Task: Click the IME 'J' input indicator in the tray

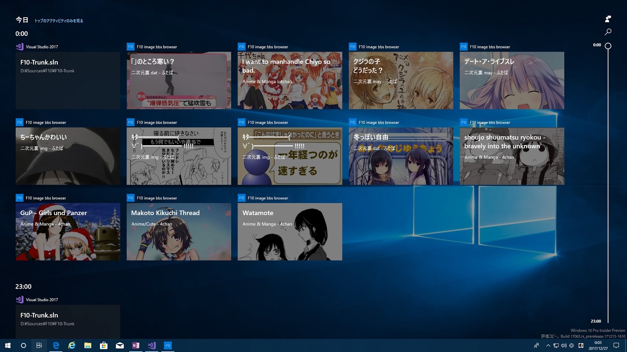Action: click(x=581, y=345)
